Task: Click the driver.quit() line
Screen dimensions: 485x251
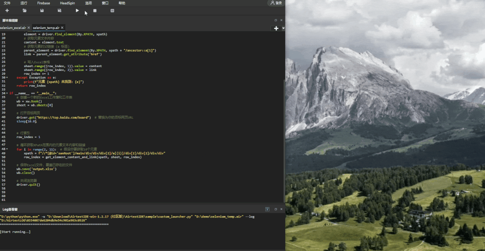Action: pos(28,185)
